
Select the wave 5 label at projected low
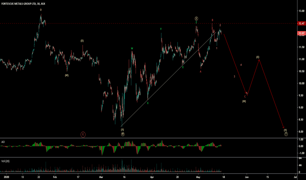[x=247, y=93]
